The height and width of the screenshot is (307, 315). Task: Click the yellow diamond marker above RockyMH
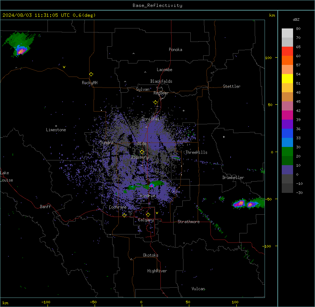point(91,74)
